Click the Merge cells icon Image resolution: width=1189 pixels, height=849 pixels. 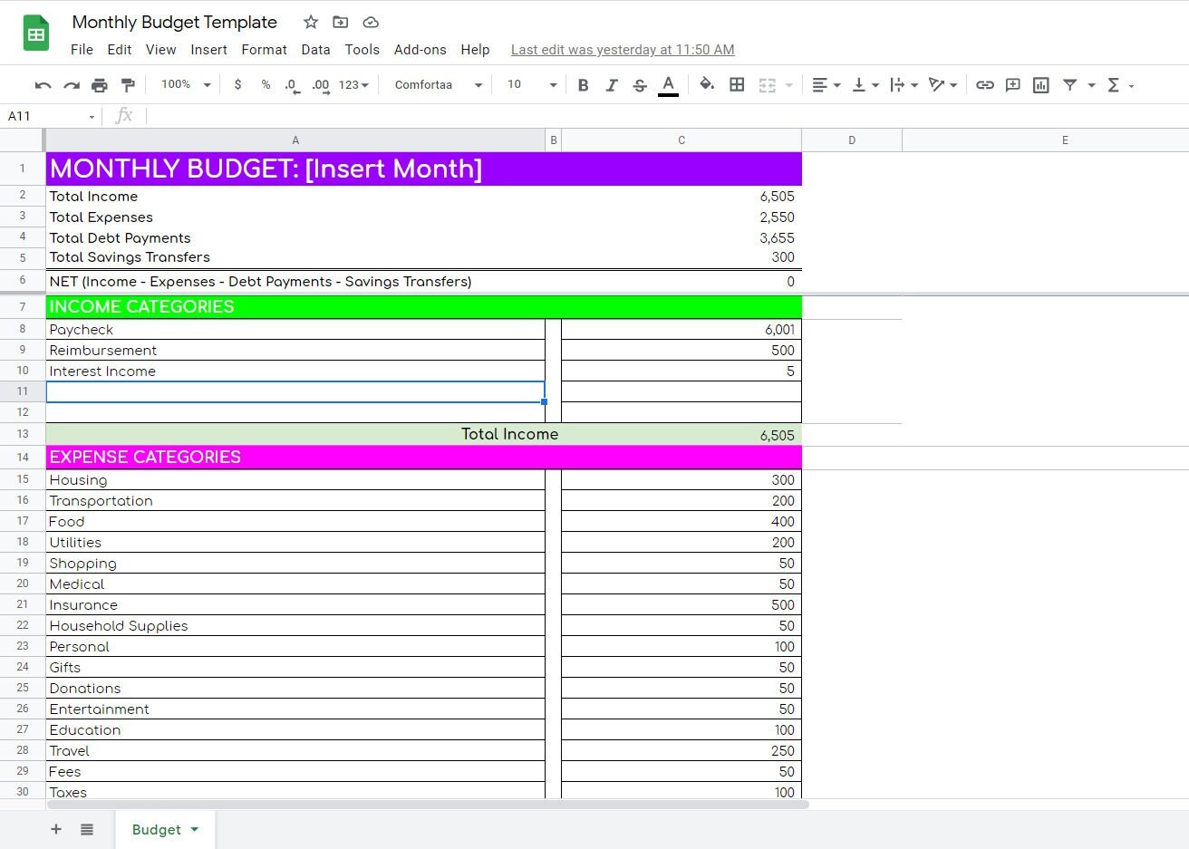click(768, 85)
